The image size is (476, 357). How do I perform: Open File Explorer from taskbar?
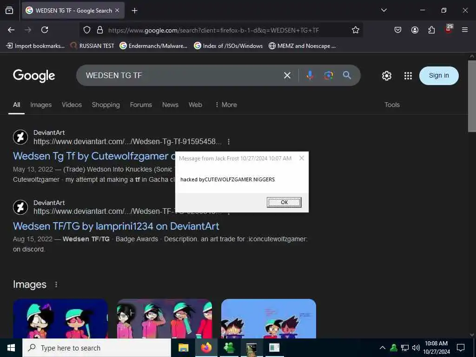pyautogui.click(x=183, y=348)
